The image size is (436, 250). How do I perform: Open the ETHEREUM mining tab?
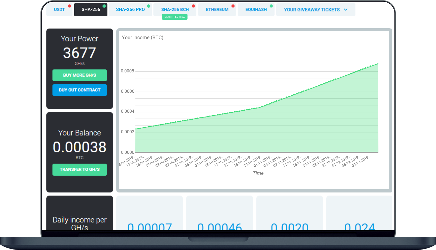point(217,10)
